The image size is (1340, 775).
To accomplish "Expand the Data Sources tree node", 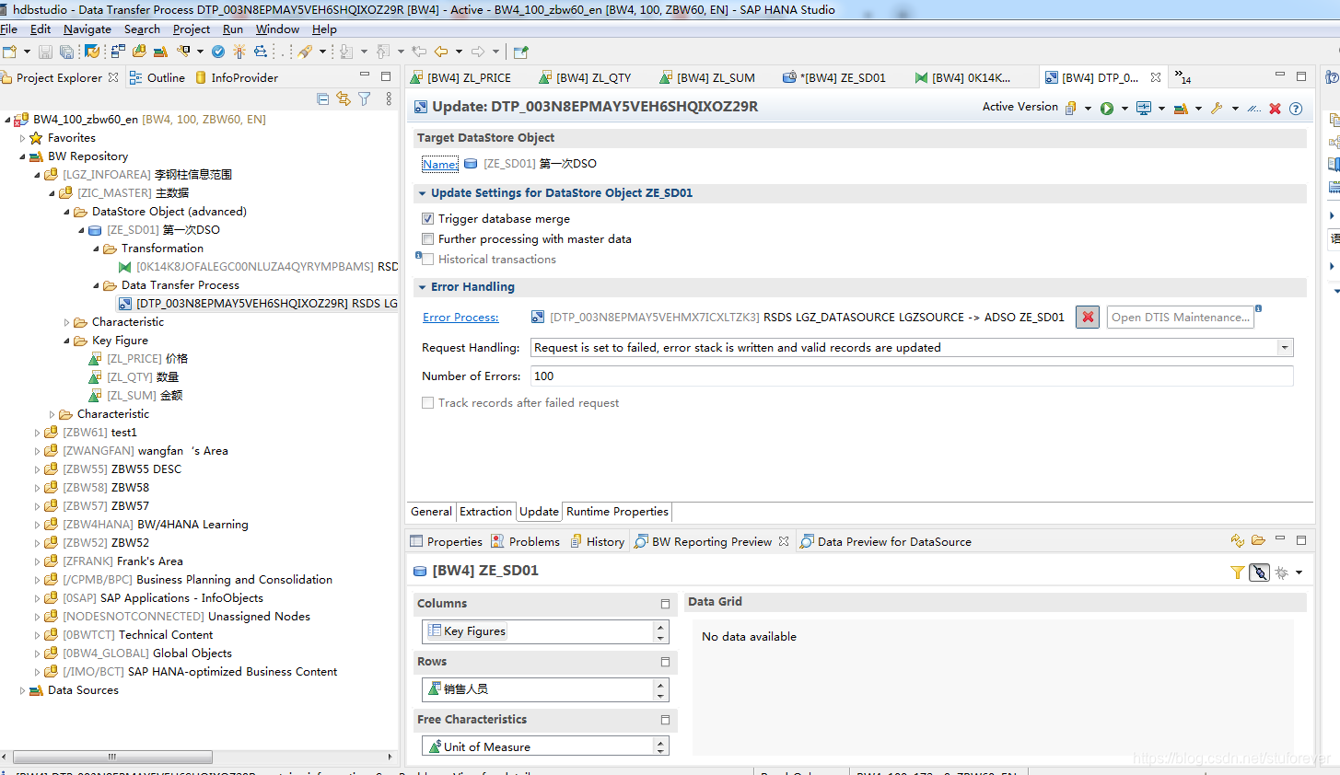I will 23,690.
